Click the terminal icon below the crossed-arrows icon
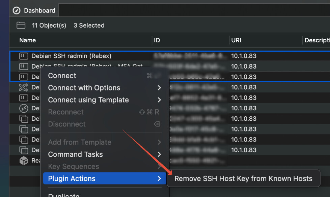330x197 pixels. click(x=23, y=98)
